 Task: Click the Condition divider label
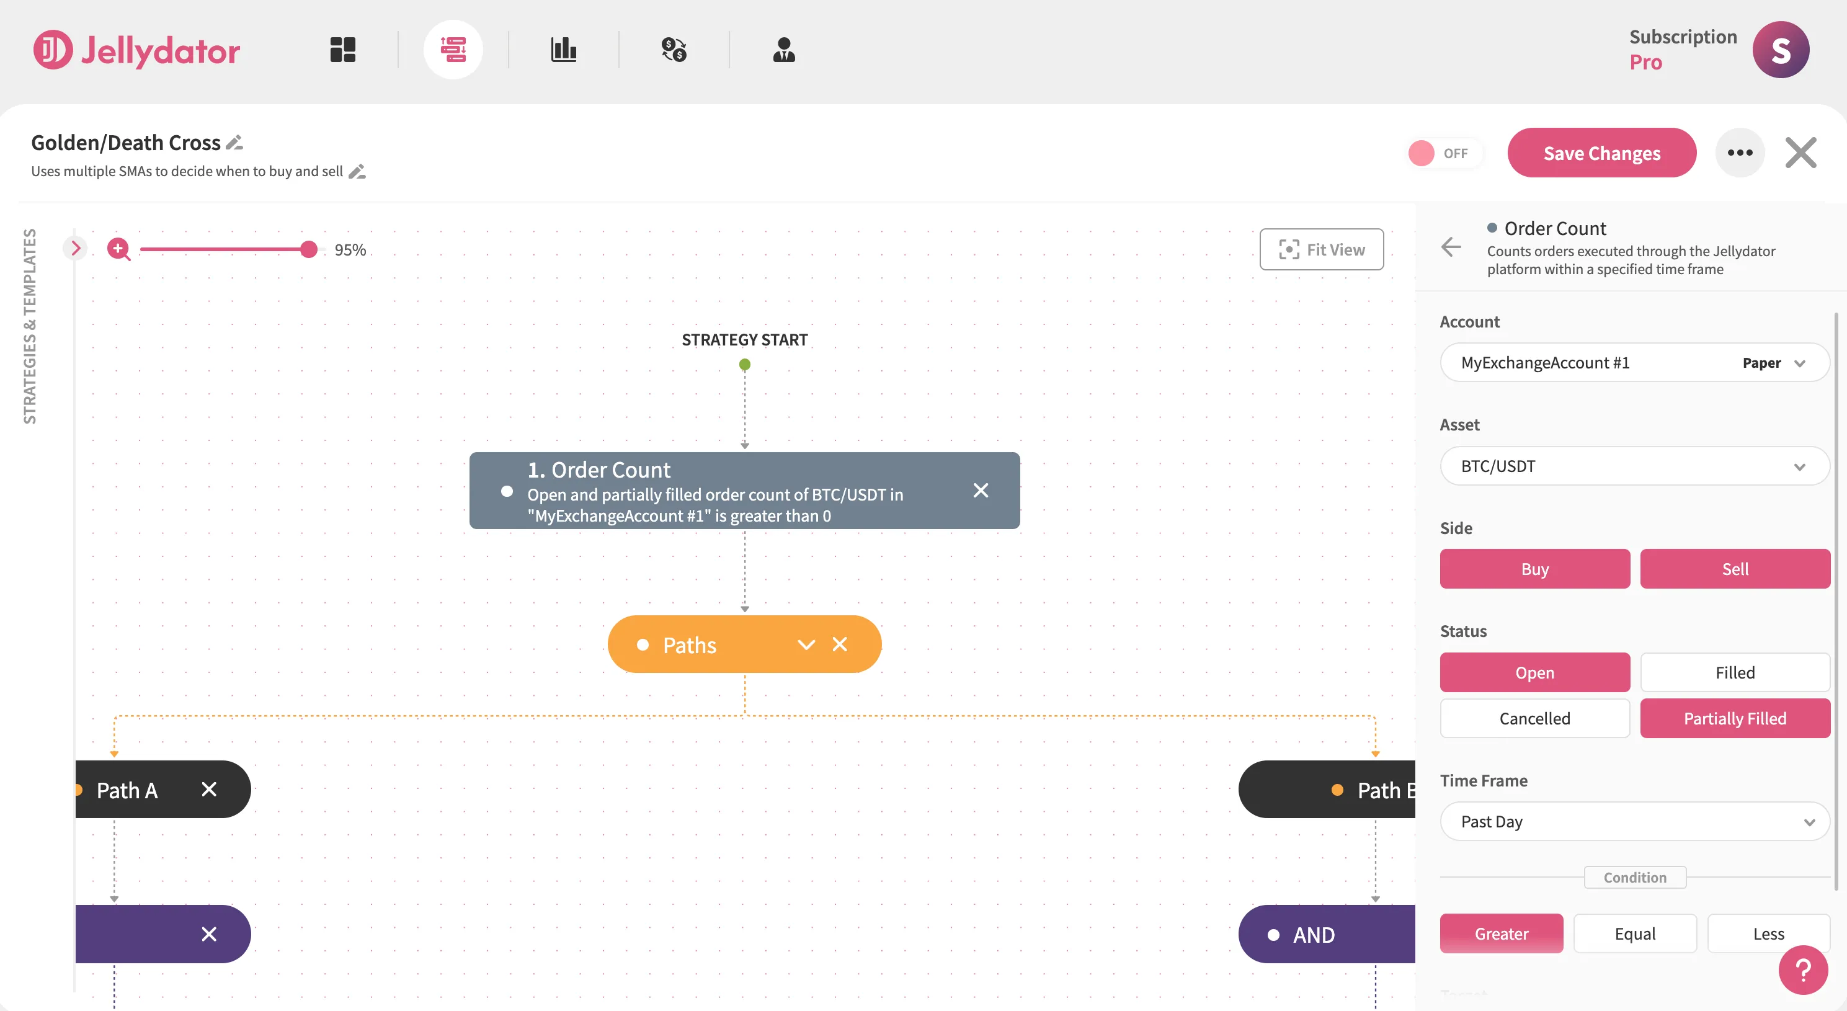click(x=1635, y=878)
